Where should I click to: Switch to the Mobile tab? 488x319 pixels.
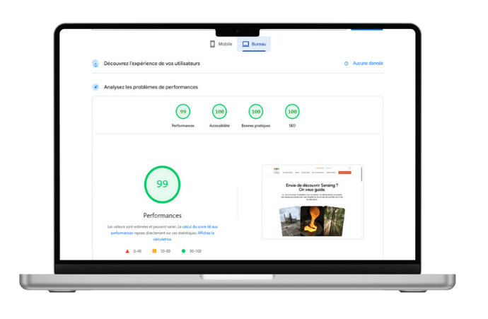(x=221, y=44)
